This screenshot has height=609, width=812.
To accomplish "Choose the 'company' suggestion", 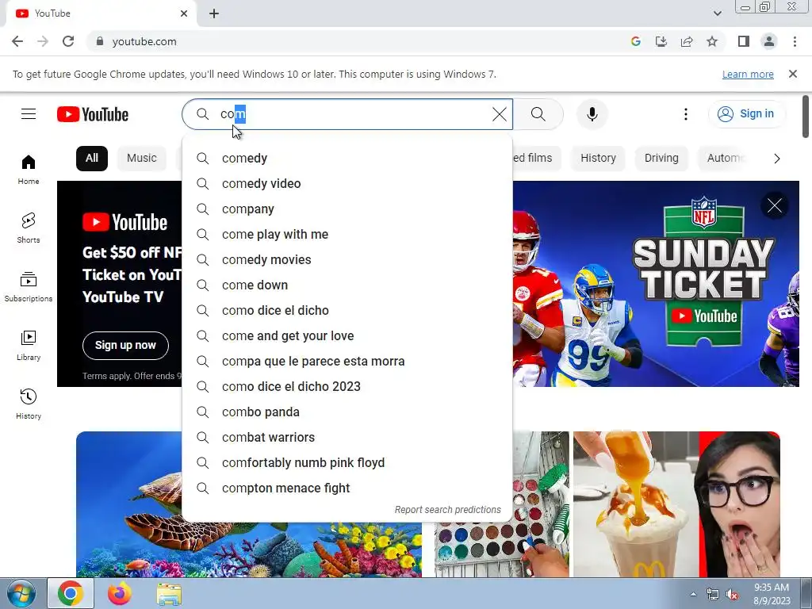I will point(347,209).
